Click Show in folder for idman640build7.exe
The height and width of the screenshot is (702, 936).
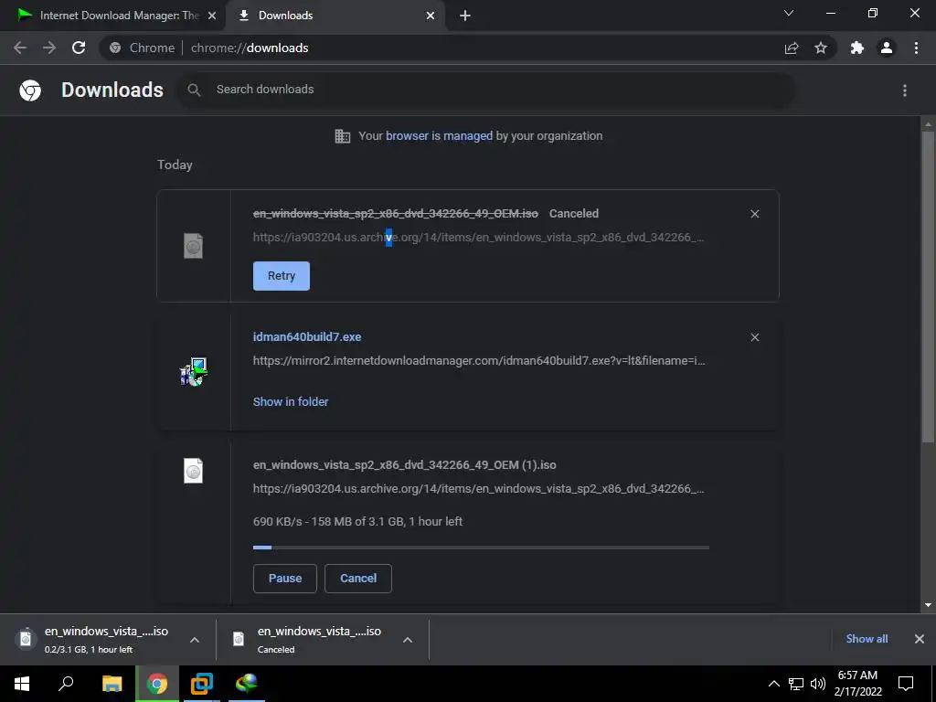tap(291, 402)
